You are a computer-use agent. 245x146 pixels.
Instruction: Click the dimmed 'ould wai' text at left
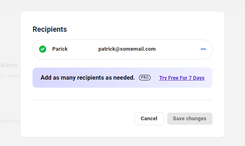point(10,121)
